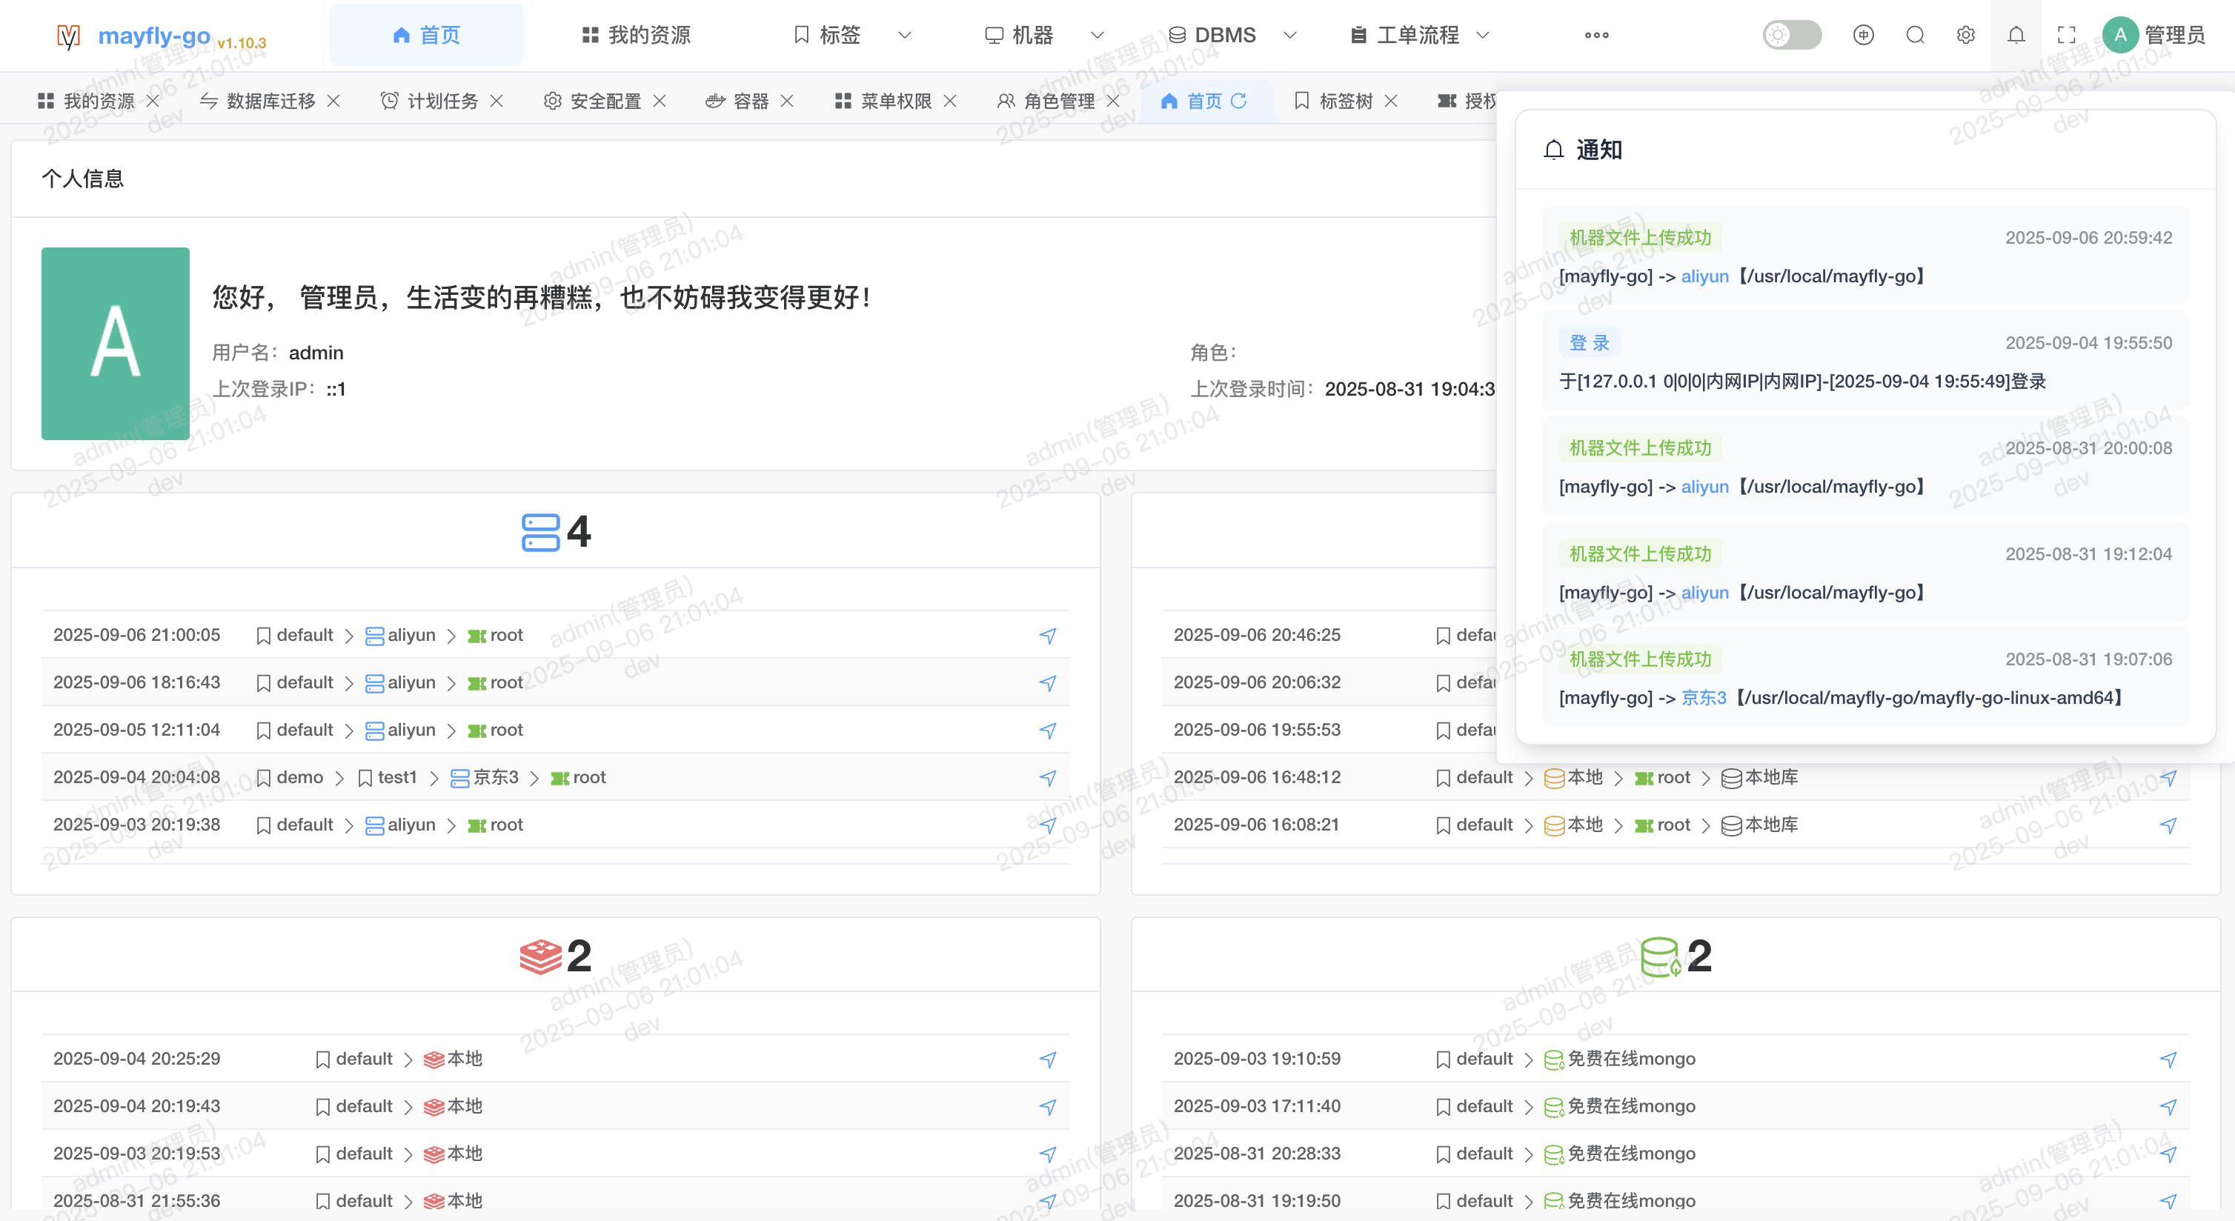Select 本地库 in 2025-09-06 16:48:12 row
The width and height of the screenshot is (2235, 1221).
click(x=1759, y=777)
